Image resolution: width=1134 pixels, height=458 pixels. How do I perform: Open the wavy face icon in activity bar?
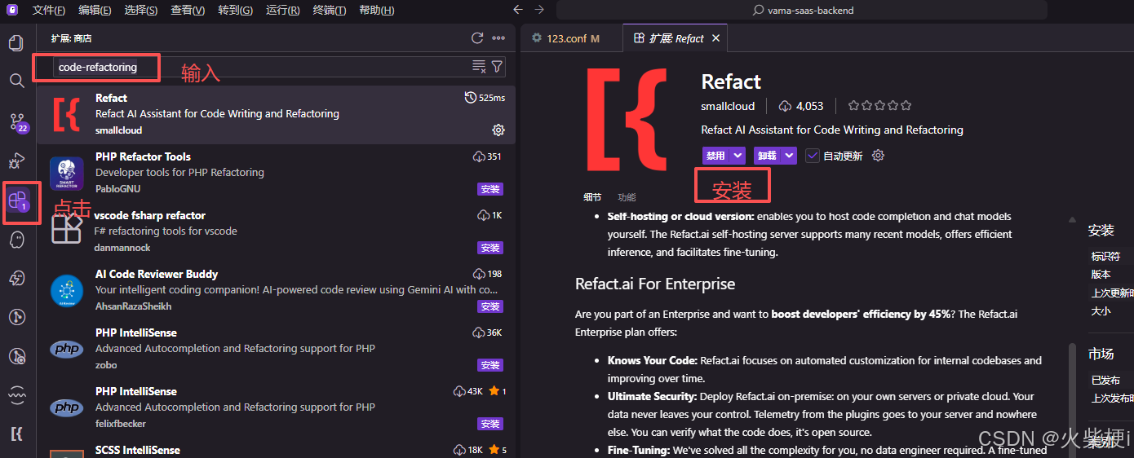click(16, 395)
